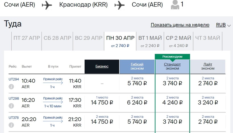233x133 pixels.
Task: Click info icon under flight UT298
Action: [x=11, y=106]
